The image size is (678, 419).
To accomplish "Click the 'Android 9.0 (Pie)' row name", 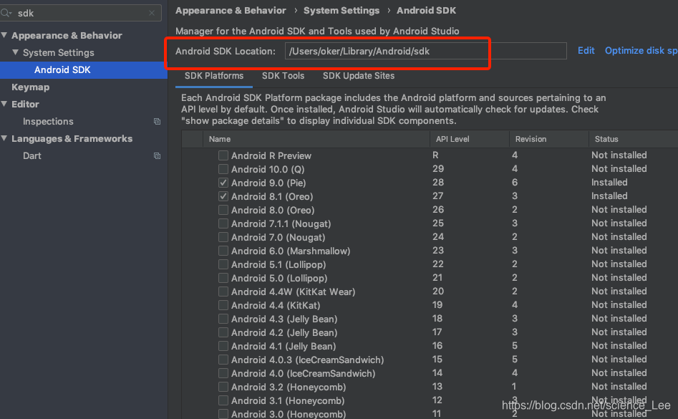I will [x=268, y=183].
